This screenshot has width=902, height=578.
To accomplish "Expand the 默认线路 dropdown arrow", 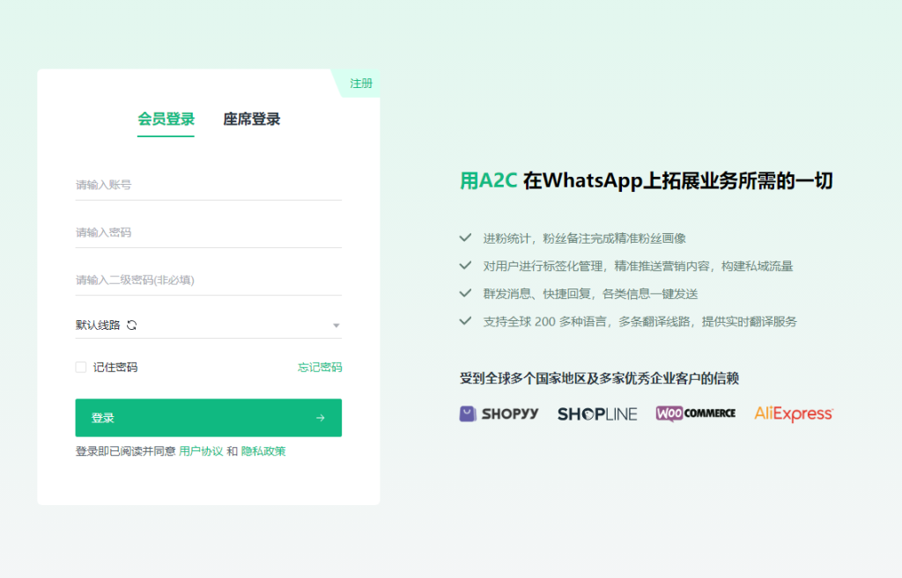I will pyautogui.click(x=336, y=326).
